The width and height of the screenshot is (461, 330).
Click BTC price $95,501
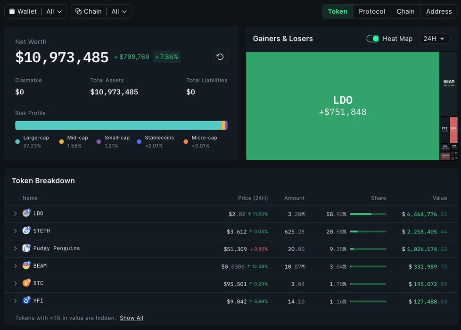pyautogui.click(x=235, y=284)
